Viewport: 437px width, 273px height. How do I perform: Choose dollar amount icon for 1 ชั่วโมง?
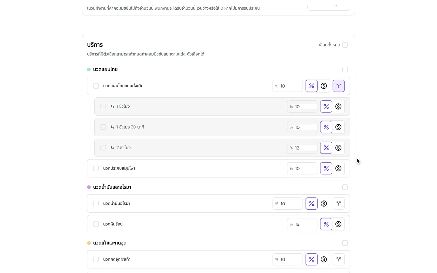(x=338, y=106)
